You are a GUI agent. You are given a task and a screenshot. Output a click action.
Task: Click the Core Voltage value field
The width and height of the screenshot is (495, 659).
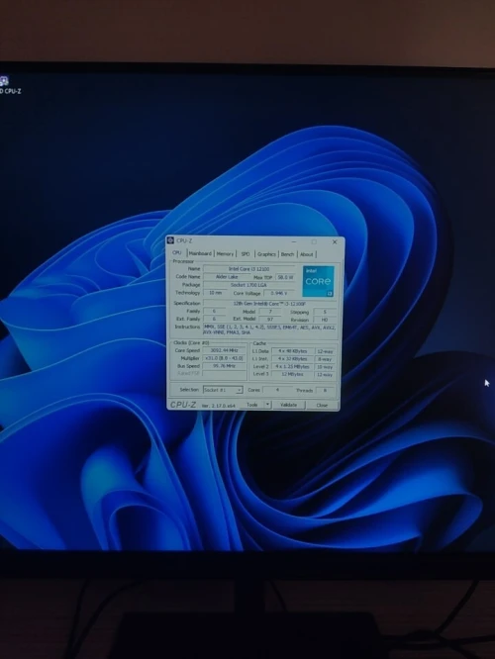tap(279, 293)
